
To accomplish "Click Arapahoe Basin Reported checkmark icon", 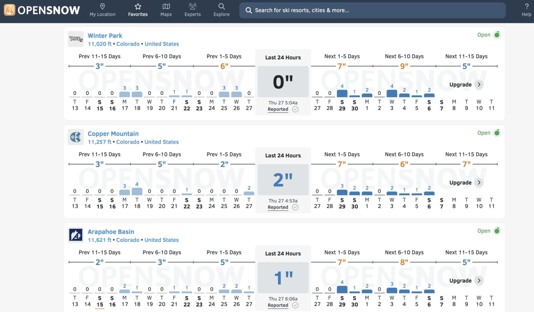I will [295, 305].
